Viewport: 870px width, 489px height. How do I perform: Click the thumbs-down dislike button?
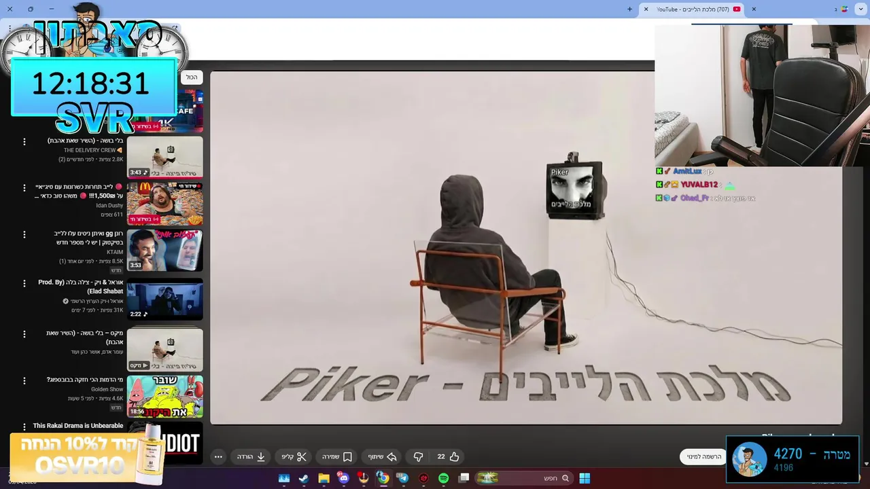click(419, 457)
